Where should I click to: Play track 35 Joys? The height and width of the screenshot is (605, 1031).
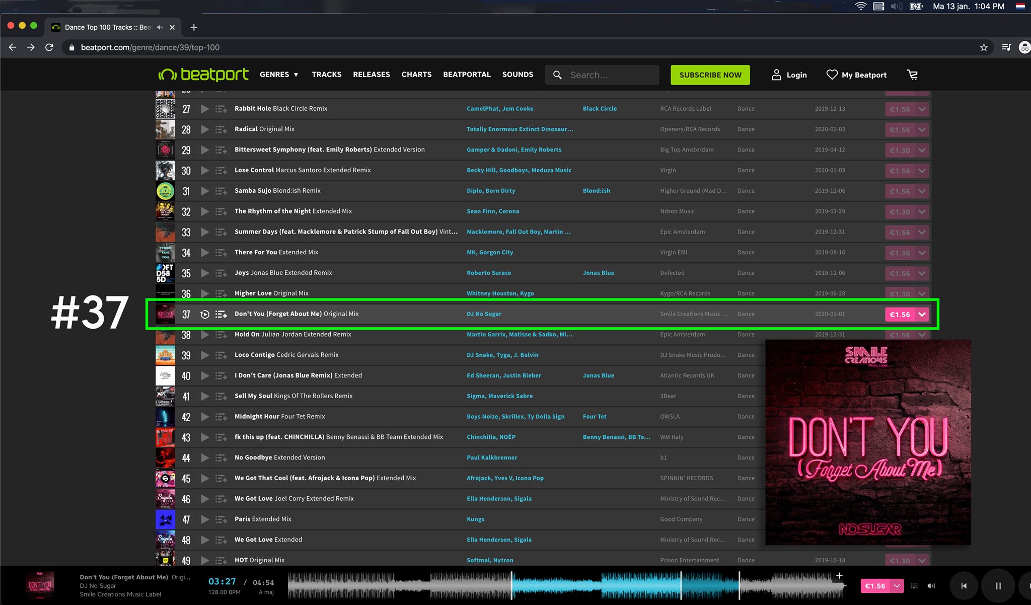coord(205,273)
